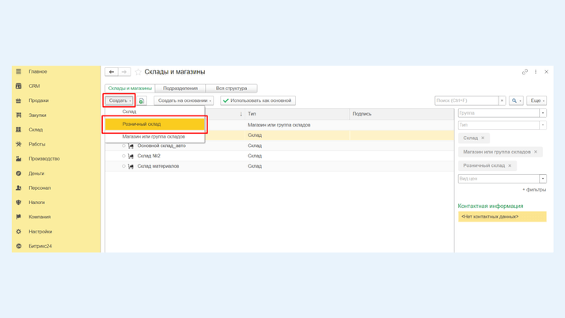Viewport: 565px width, 318px height.
Task: Click the + фильтры link
Action: point(534,190)
